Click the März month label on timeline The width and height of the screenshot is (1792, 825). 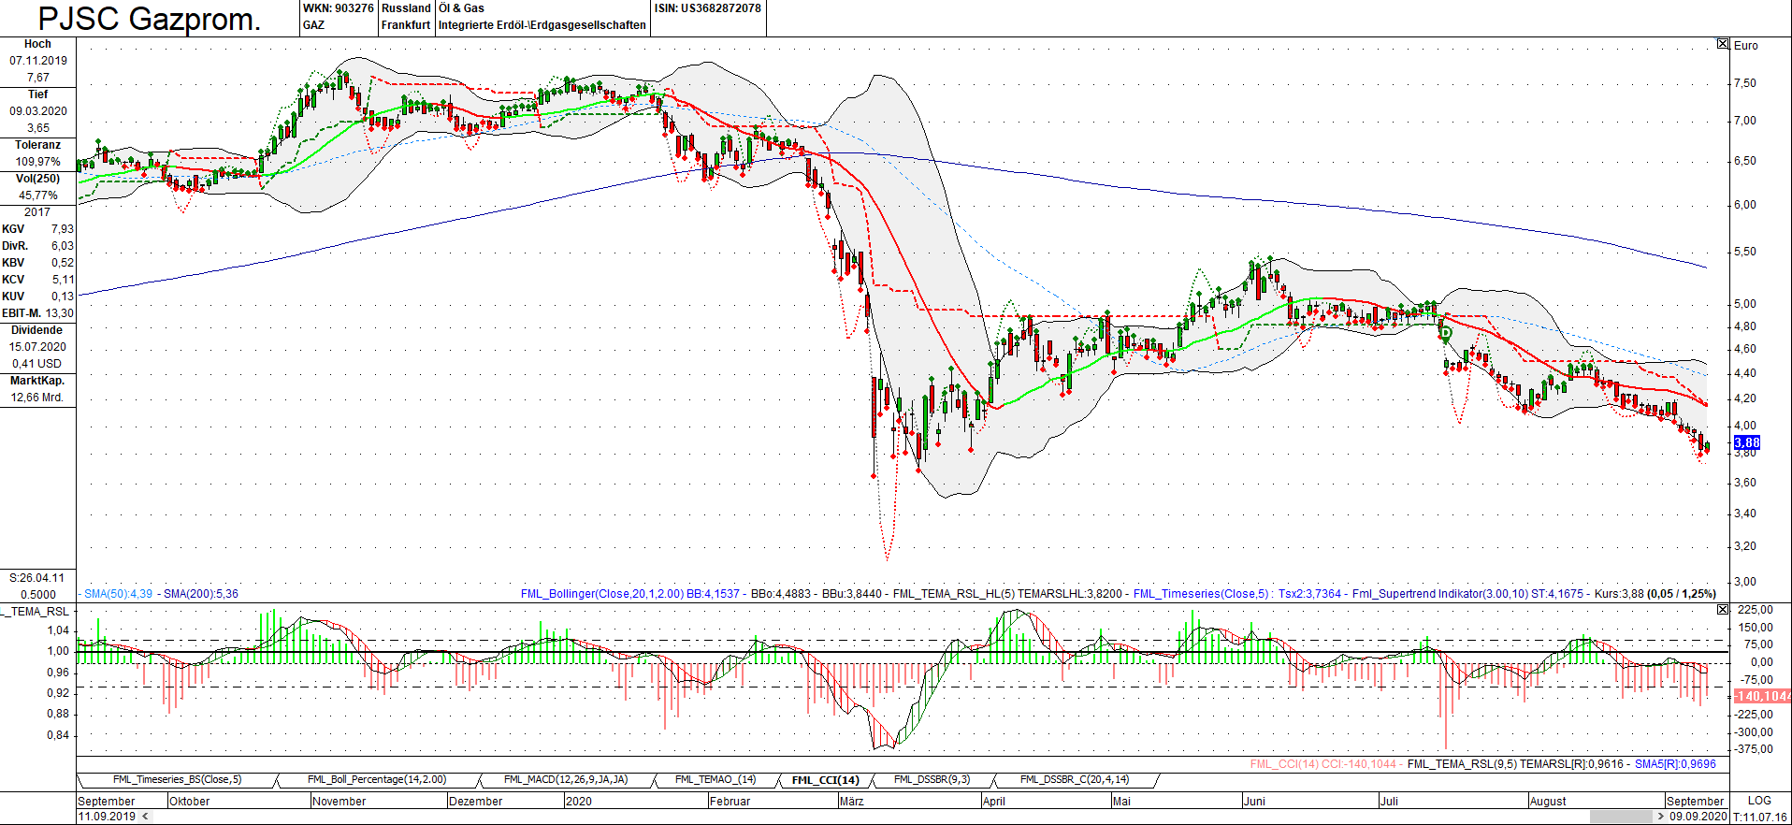tap(851, 802)
